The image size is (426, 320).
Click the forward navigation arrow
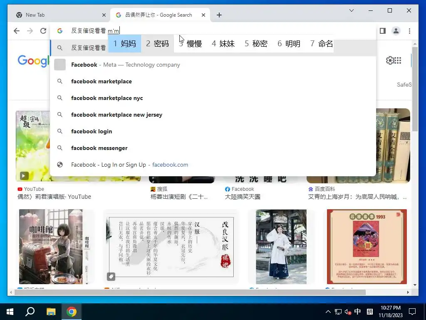pyautogui.click(x=30, y=31)
